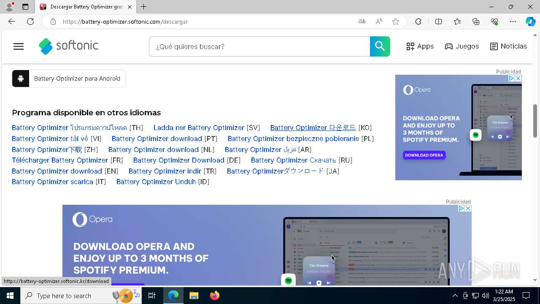Open Battery Optimizer Download [DE] link
This screenshot has height=304, width=540.
click(179, 160)
